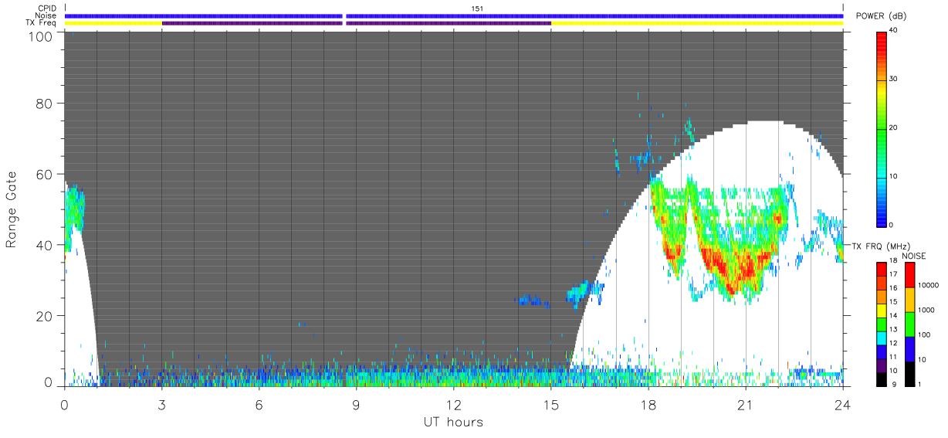Click the UT hours tick label 9
The height and width of the screenshot is (438, 948).
[x=357, y=404]
